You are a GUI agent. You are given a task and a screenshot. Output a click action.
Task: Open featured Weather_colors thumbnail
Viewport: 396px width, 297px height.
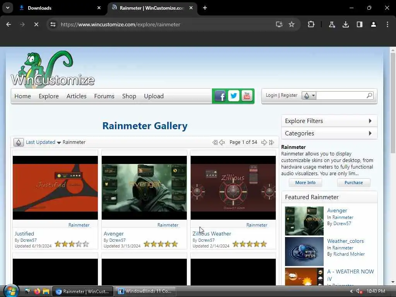(304, 251)
